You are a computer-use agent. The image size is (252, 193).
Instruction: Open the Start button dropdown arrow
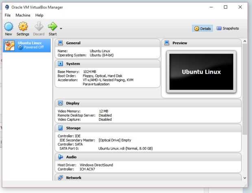point(61,28)
